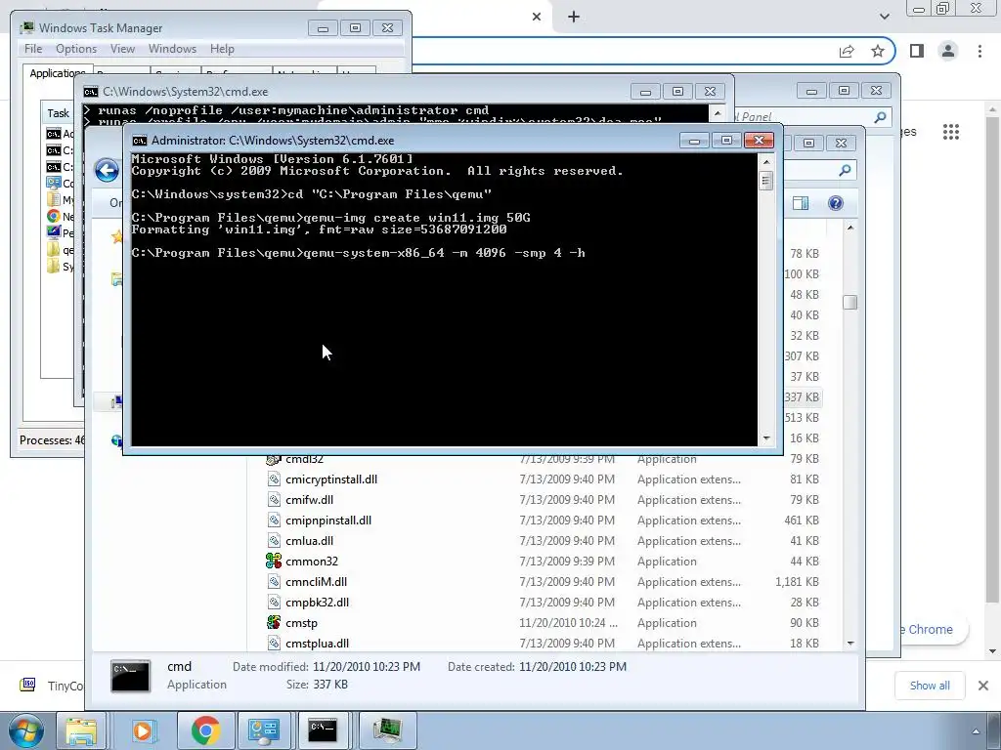Click Show all downloads button
This screenshot has height=750, width=1001.
click(930, 686)
